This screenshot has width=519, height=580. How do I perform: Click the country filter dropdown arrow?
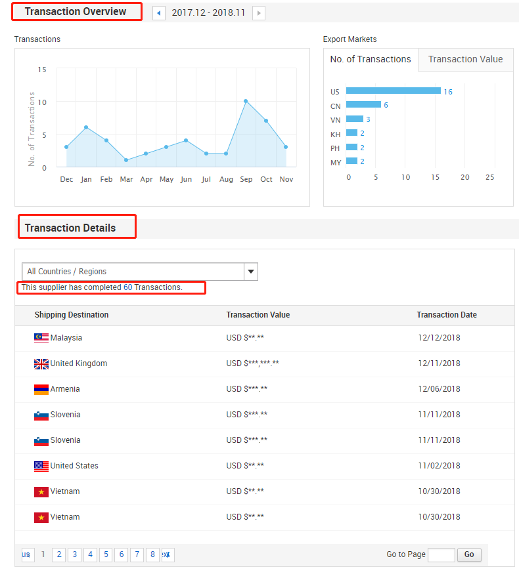point(250,272)
